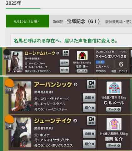Open データ button under 藤岡 佑介
132x151 pixels.
(114, 146)
